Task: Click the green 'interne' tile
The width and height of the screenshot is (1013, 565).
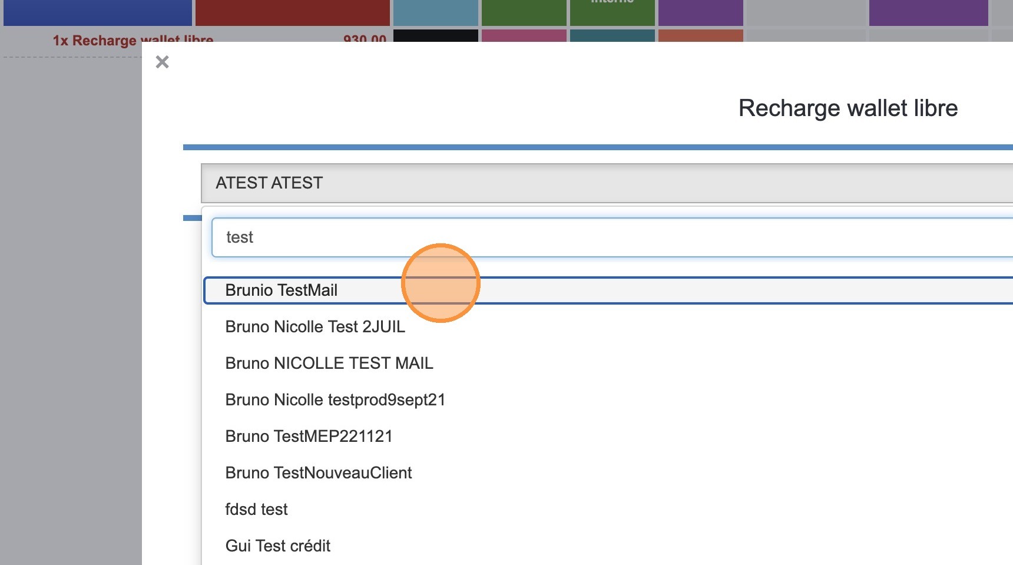Action: [613, 12]
